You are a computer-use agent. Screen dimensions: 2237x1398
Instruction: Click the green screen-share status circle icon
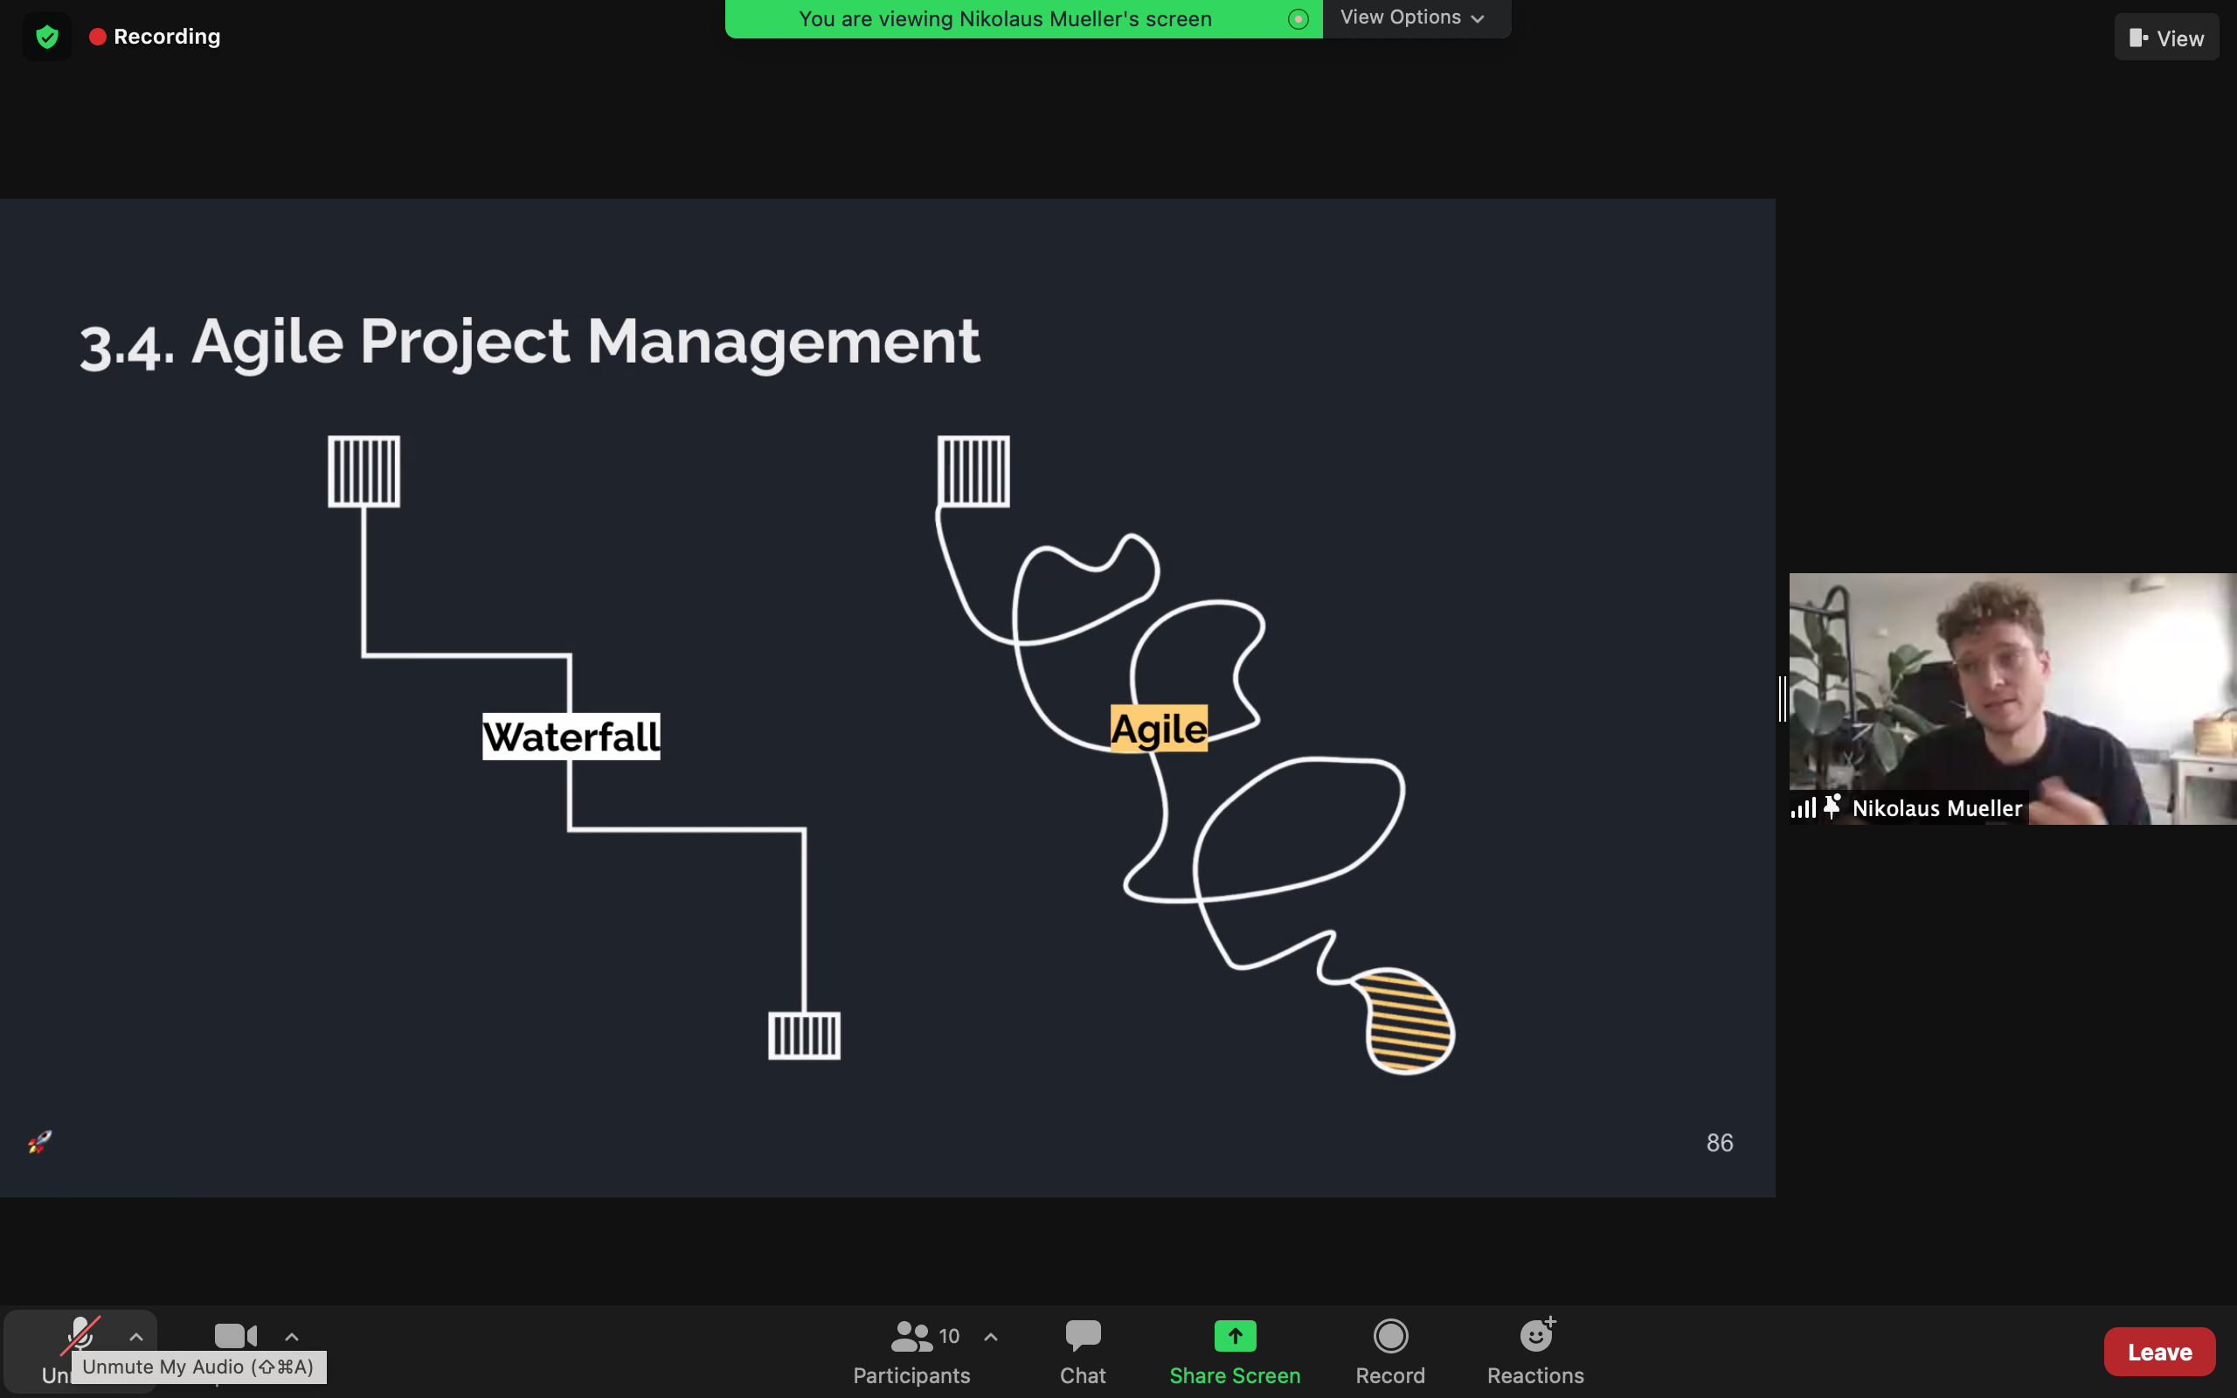1298,19
